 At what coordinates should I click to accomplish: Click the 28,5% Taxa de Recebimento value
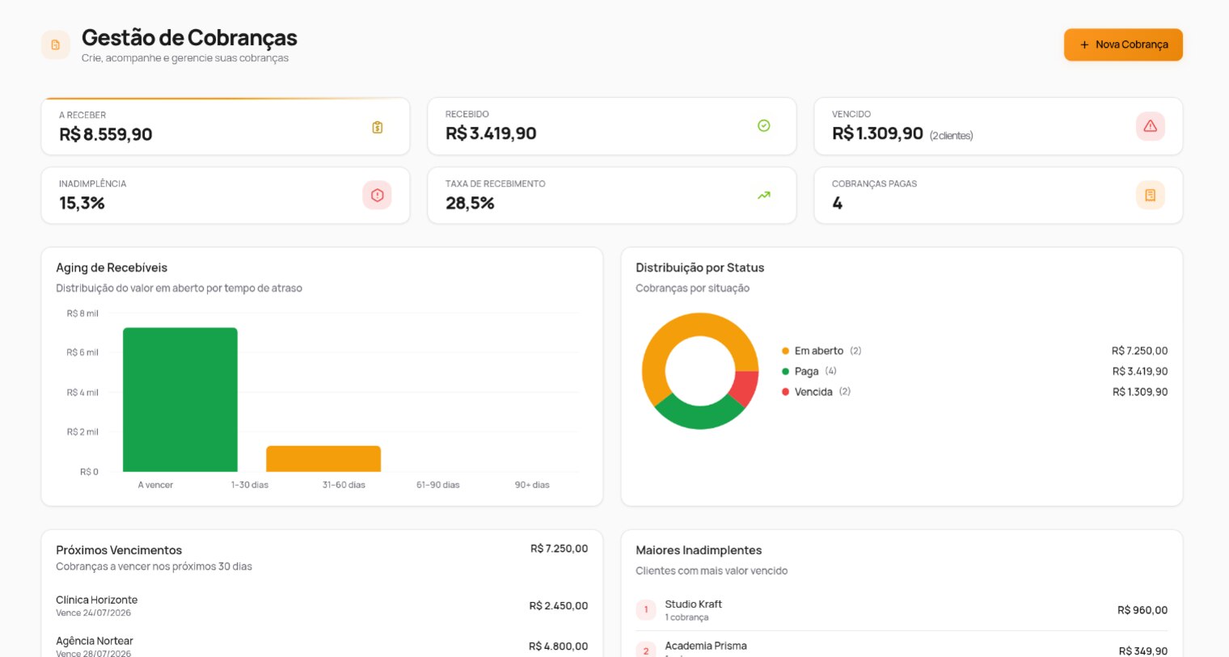point(470,203)
